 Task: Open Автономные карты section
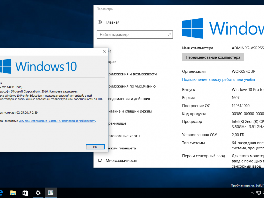click(124, 136)
